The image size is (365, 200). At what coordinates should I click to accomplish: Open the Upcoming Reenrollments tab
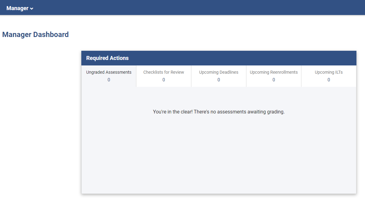tap(273, 76)
